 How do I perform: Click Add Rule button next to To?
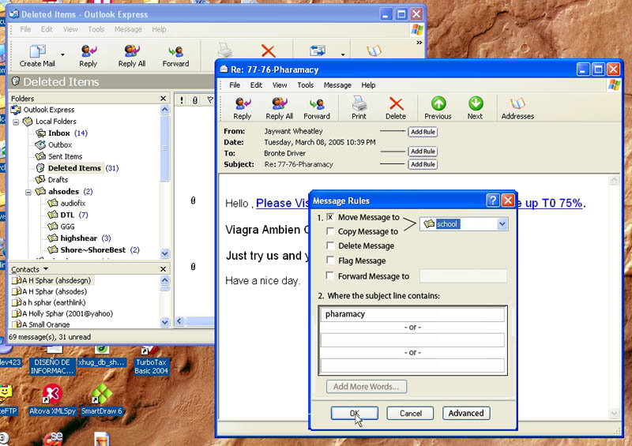pos(423,151)
